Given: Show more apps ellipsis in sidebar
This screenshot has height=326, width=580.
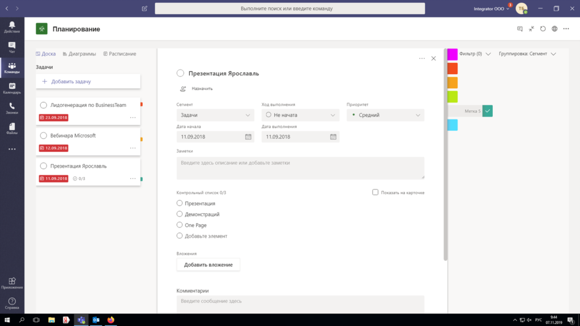Looking at the screenshot, I should [x=12, y=149].
